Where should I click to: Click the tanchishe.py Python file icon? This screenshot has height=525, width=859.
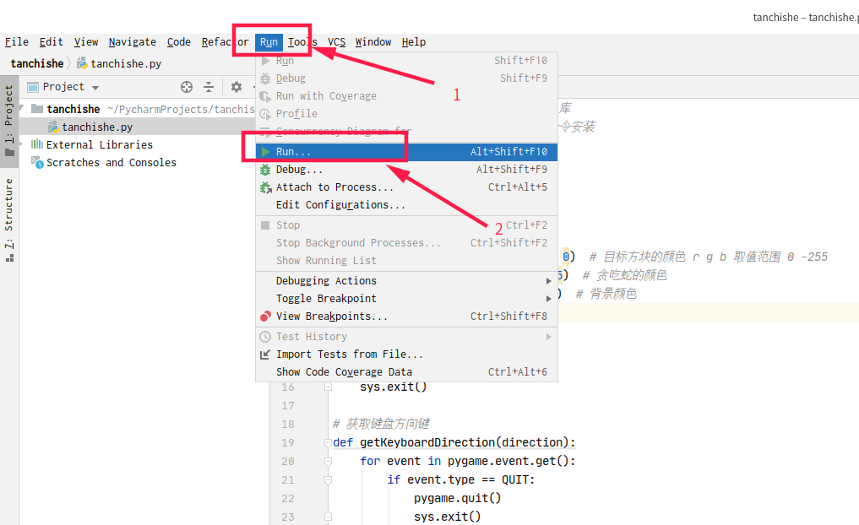pos(53,127)
